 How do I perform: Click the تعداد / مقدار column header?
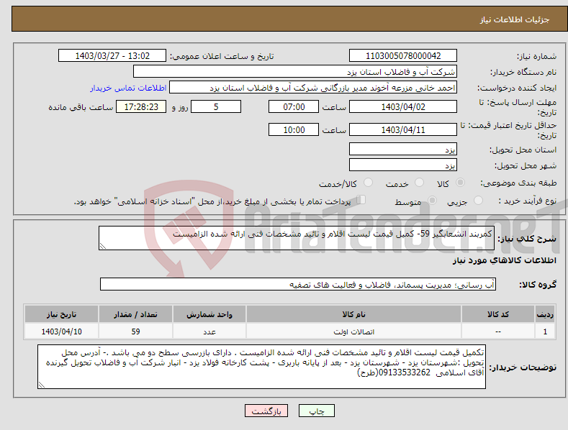click(135, 314)
